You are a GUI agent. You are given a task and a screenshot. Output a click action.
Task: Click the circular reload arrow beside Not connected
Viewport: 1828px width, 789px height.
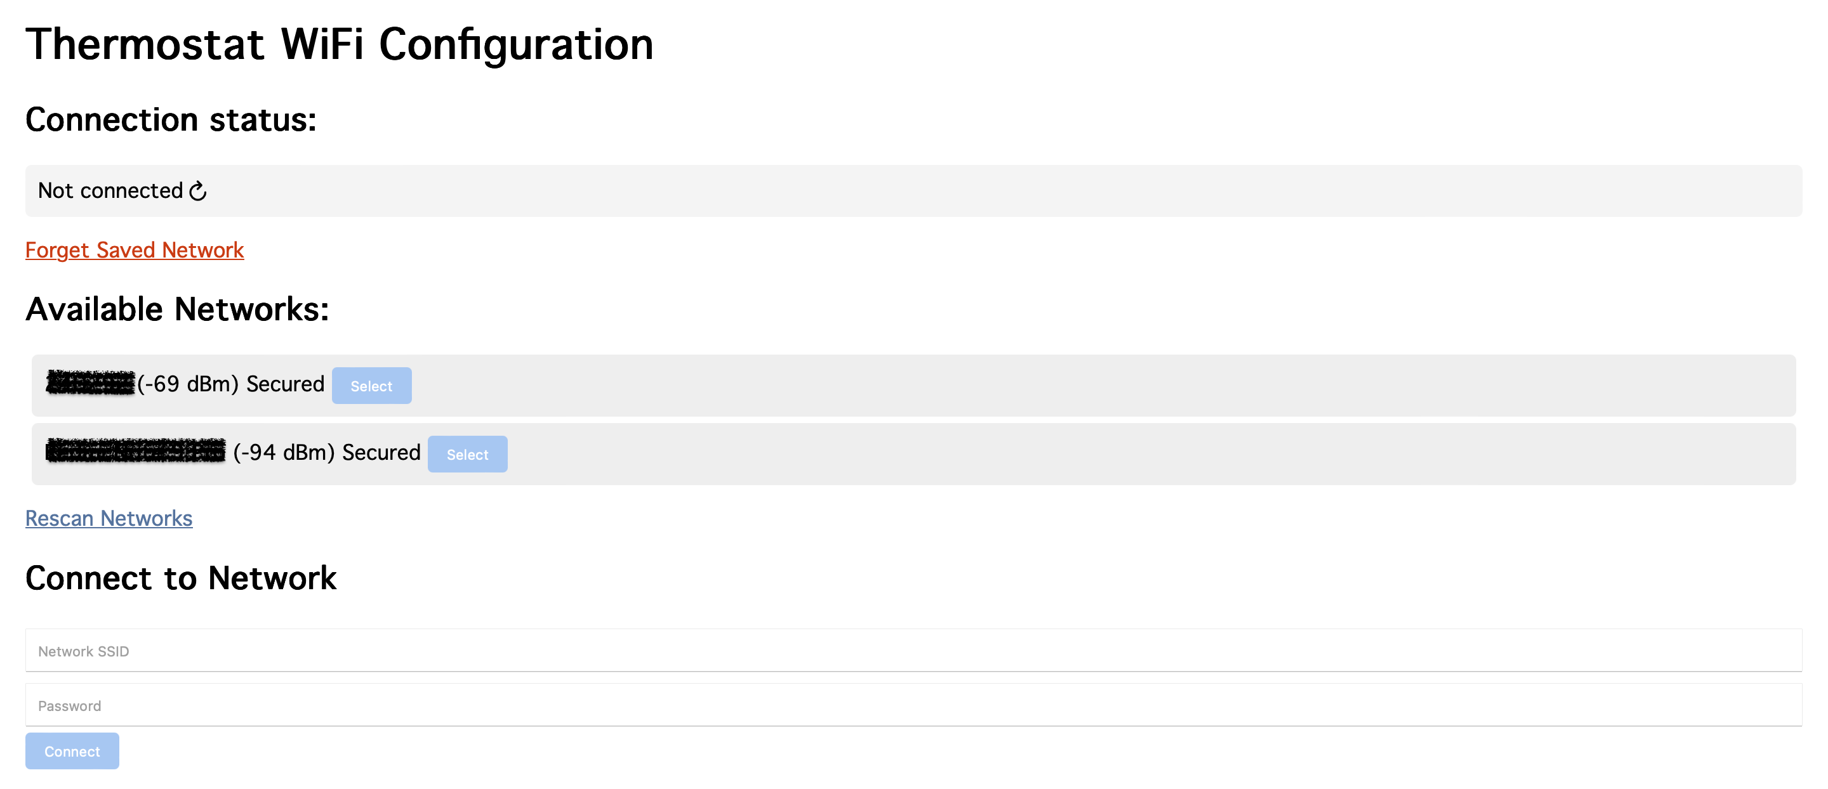197,190
